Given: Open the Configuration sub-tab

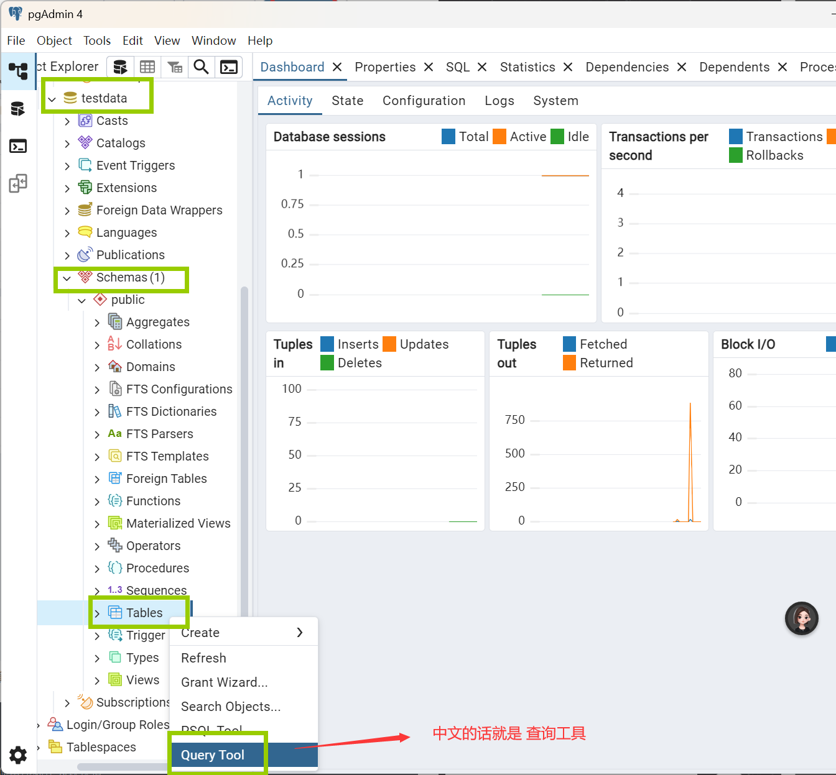Looking at the screenshot, I should (424, 101).
